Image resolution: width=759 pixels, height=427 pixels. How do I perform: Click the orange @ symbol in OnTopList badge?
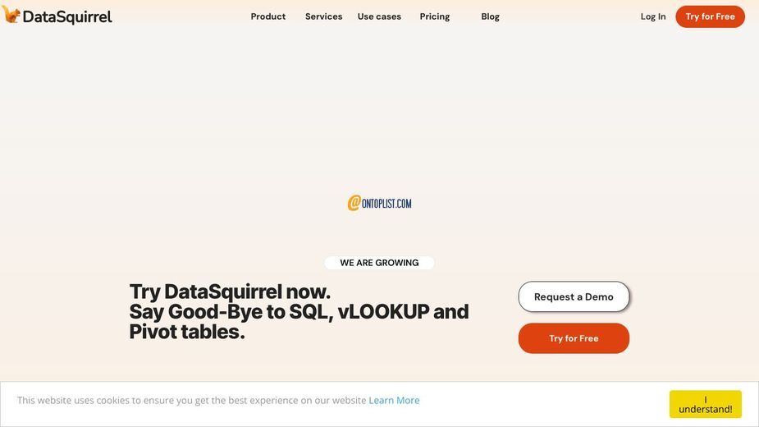(x=354, y=203)
